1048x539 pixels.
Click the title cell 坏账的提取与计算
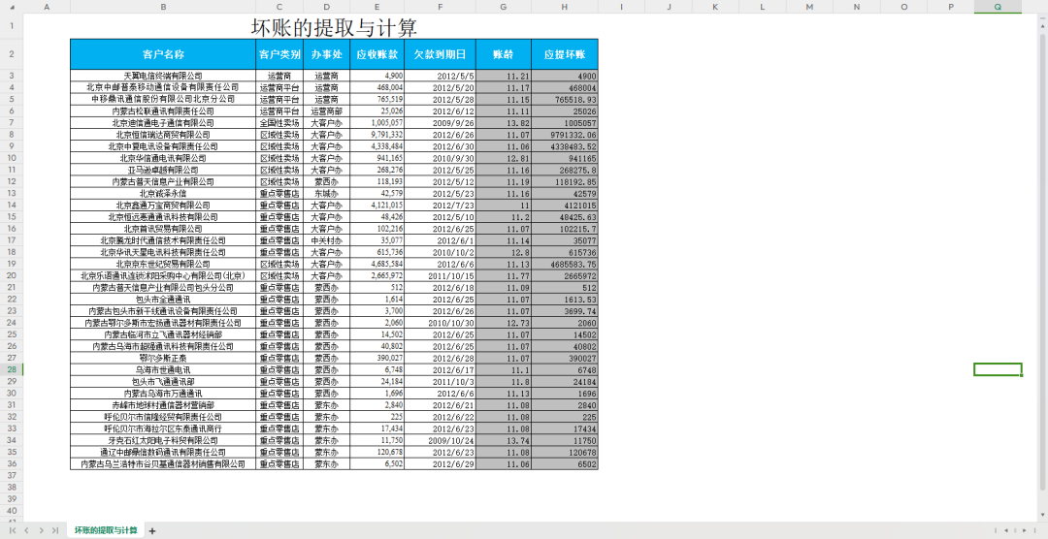pos(334,27)
